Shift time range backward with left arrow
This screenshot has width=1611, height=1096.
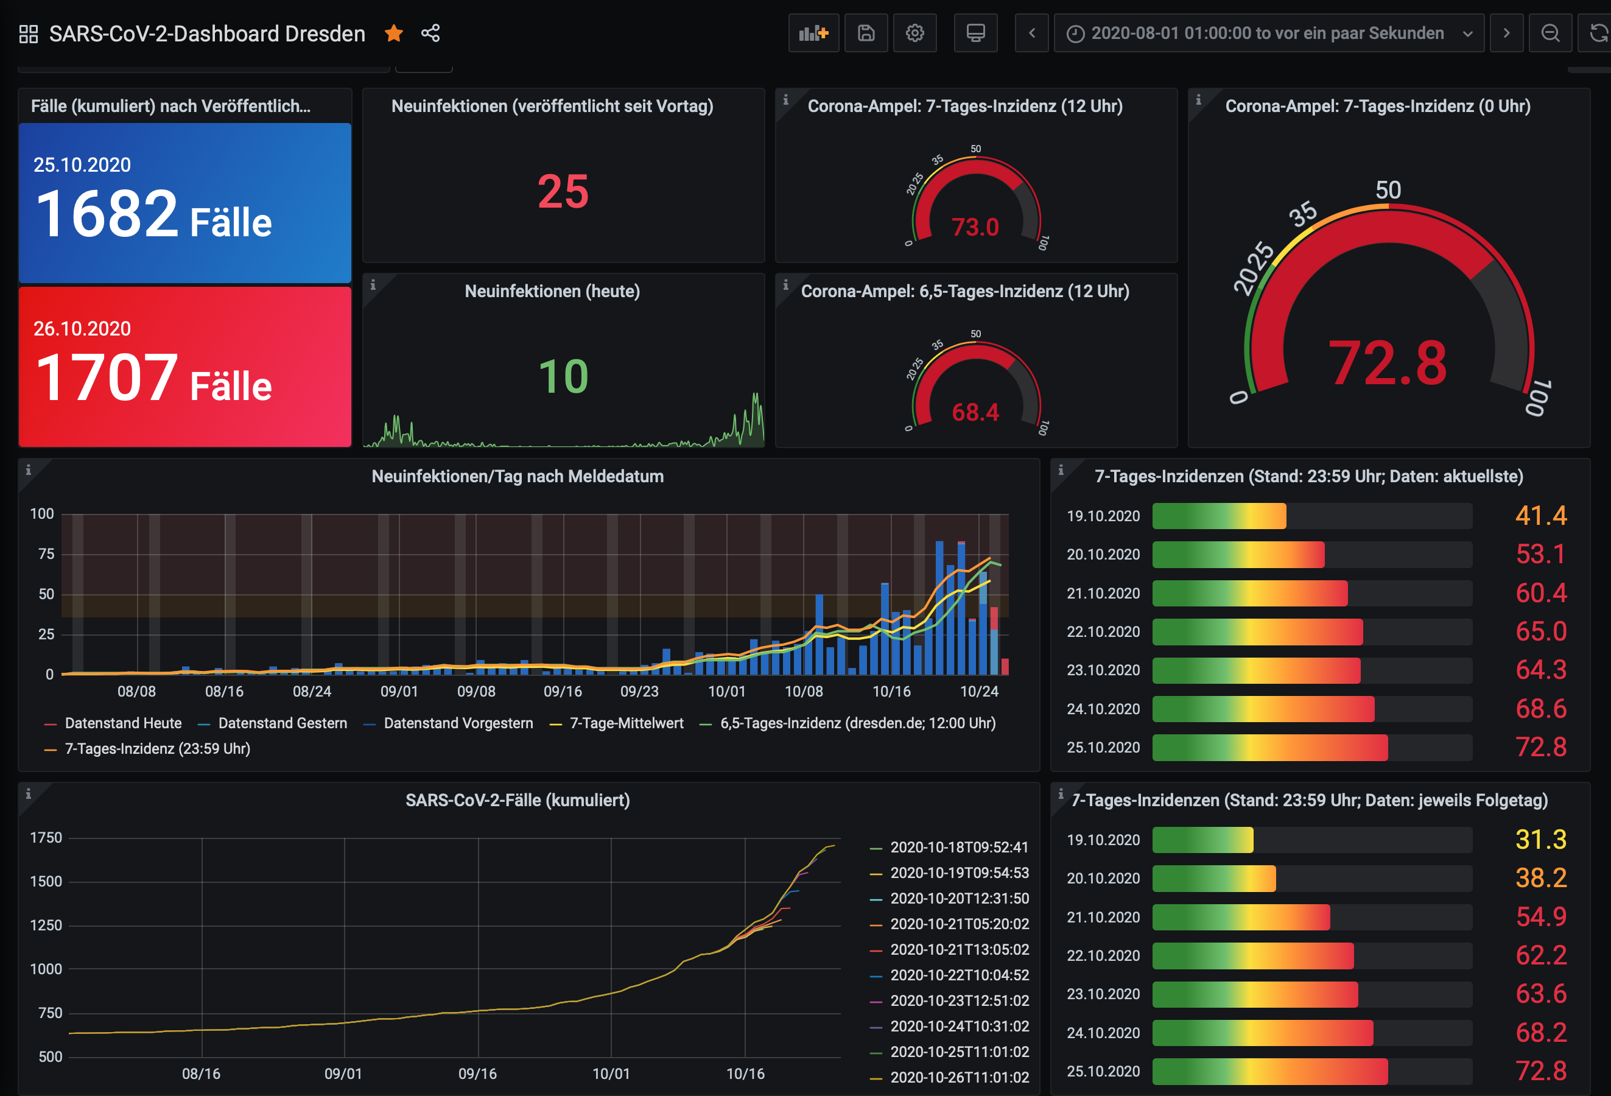(x=1031, y=33)
